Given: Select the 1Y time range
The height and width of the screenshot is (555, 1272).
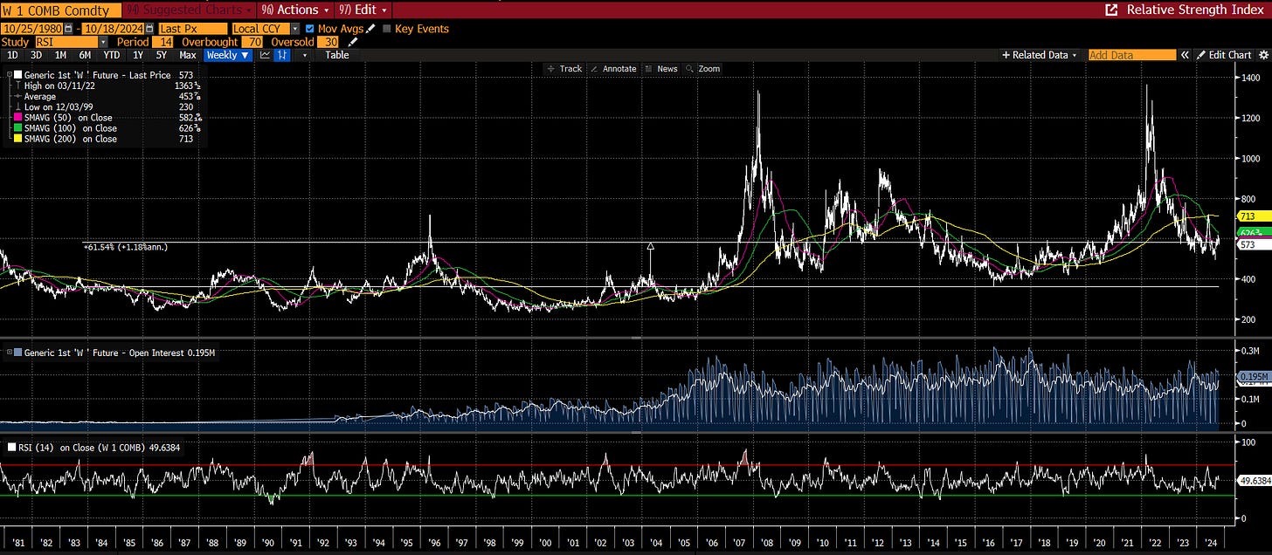Looking at the screenshot, I should [x=138, y=55].
